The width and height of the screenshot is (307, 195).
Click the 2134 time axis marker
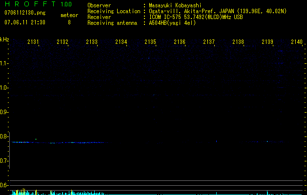(121, 42)
